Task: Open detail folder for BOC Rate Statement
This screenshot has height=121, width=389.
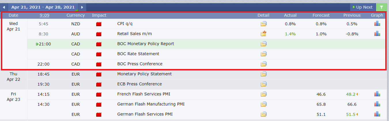Action: click(x=263, y=54)
